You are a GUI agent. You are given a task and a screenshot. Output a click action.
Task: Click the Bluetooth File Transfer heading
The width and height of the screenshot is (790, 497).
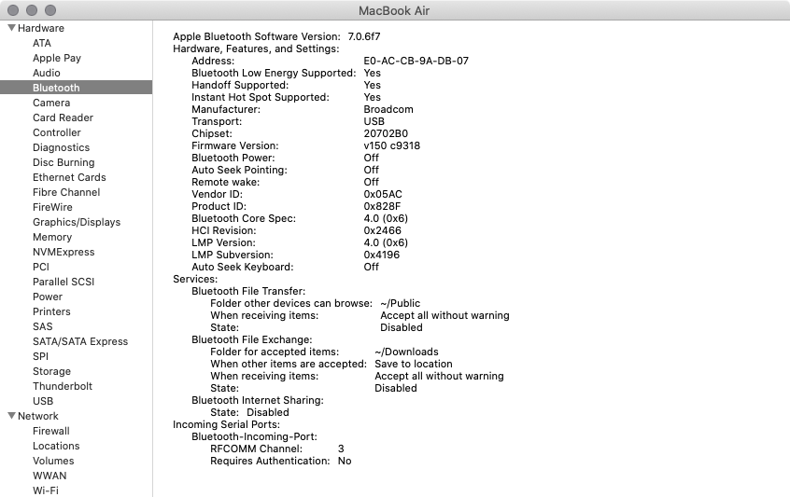click(248, 291)
